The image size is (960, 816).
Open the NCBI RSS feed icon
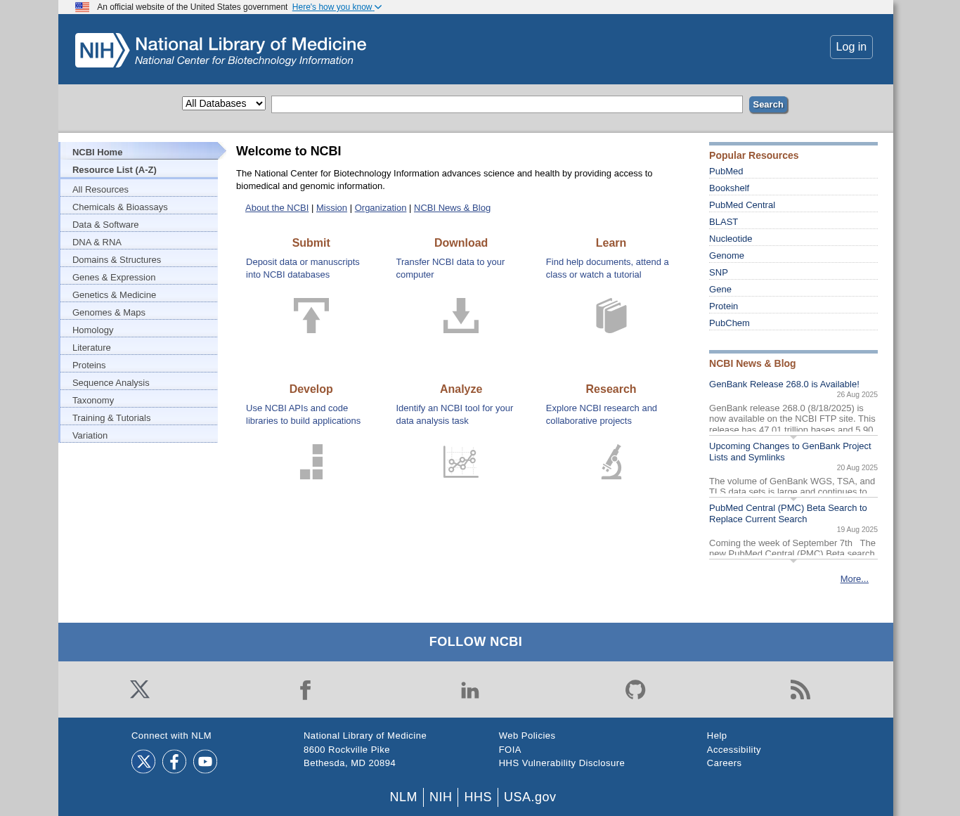pyautogui.click(x=800, y=689)
